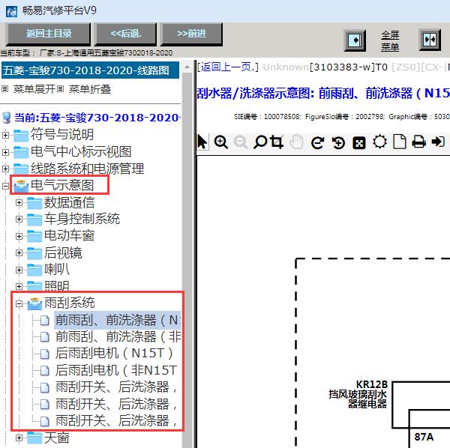The image size is (450, 448).
Task: Click the 87A terminal label
Action: pos(424,437)
